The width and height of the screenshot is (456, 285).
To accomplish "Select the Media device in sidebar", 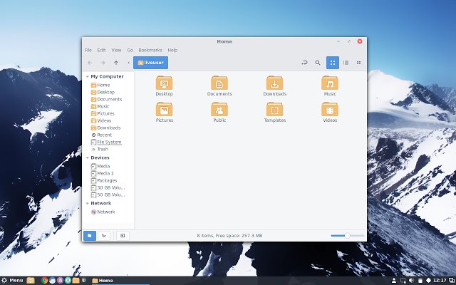I will coord(100,166).
